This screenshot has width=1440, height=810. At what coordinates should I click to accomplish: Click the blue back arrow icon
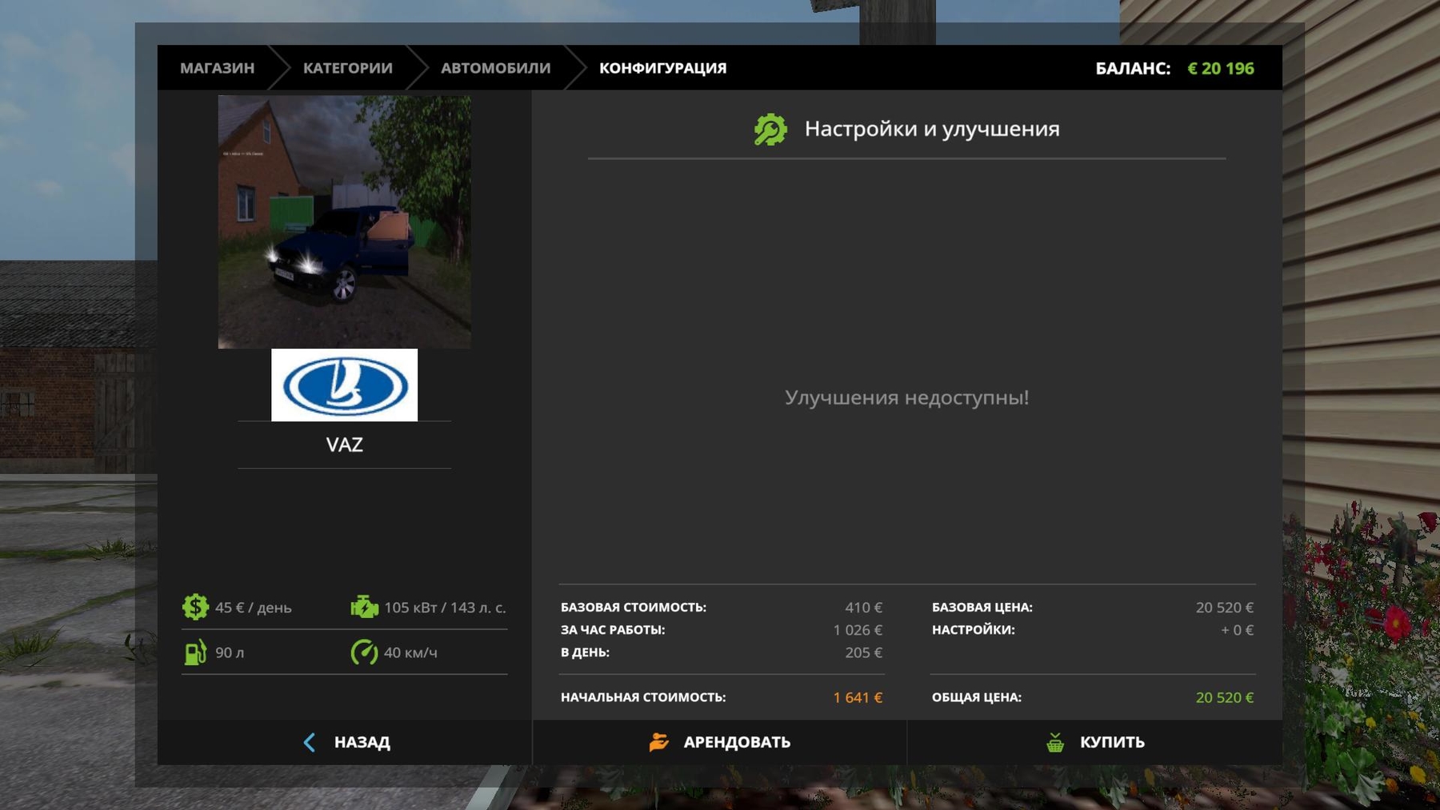pyautogui.click(x=310, y=742)
